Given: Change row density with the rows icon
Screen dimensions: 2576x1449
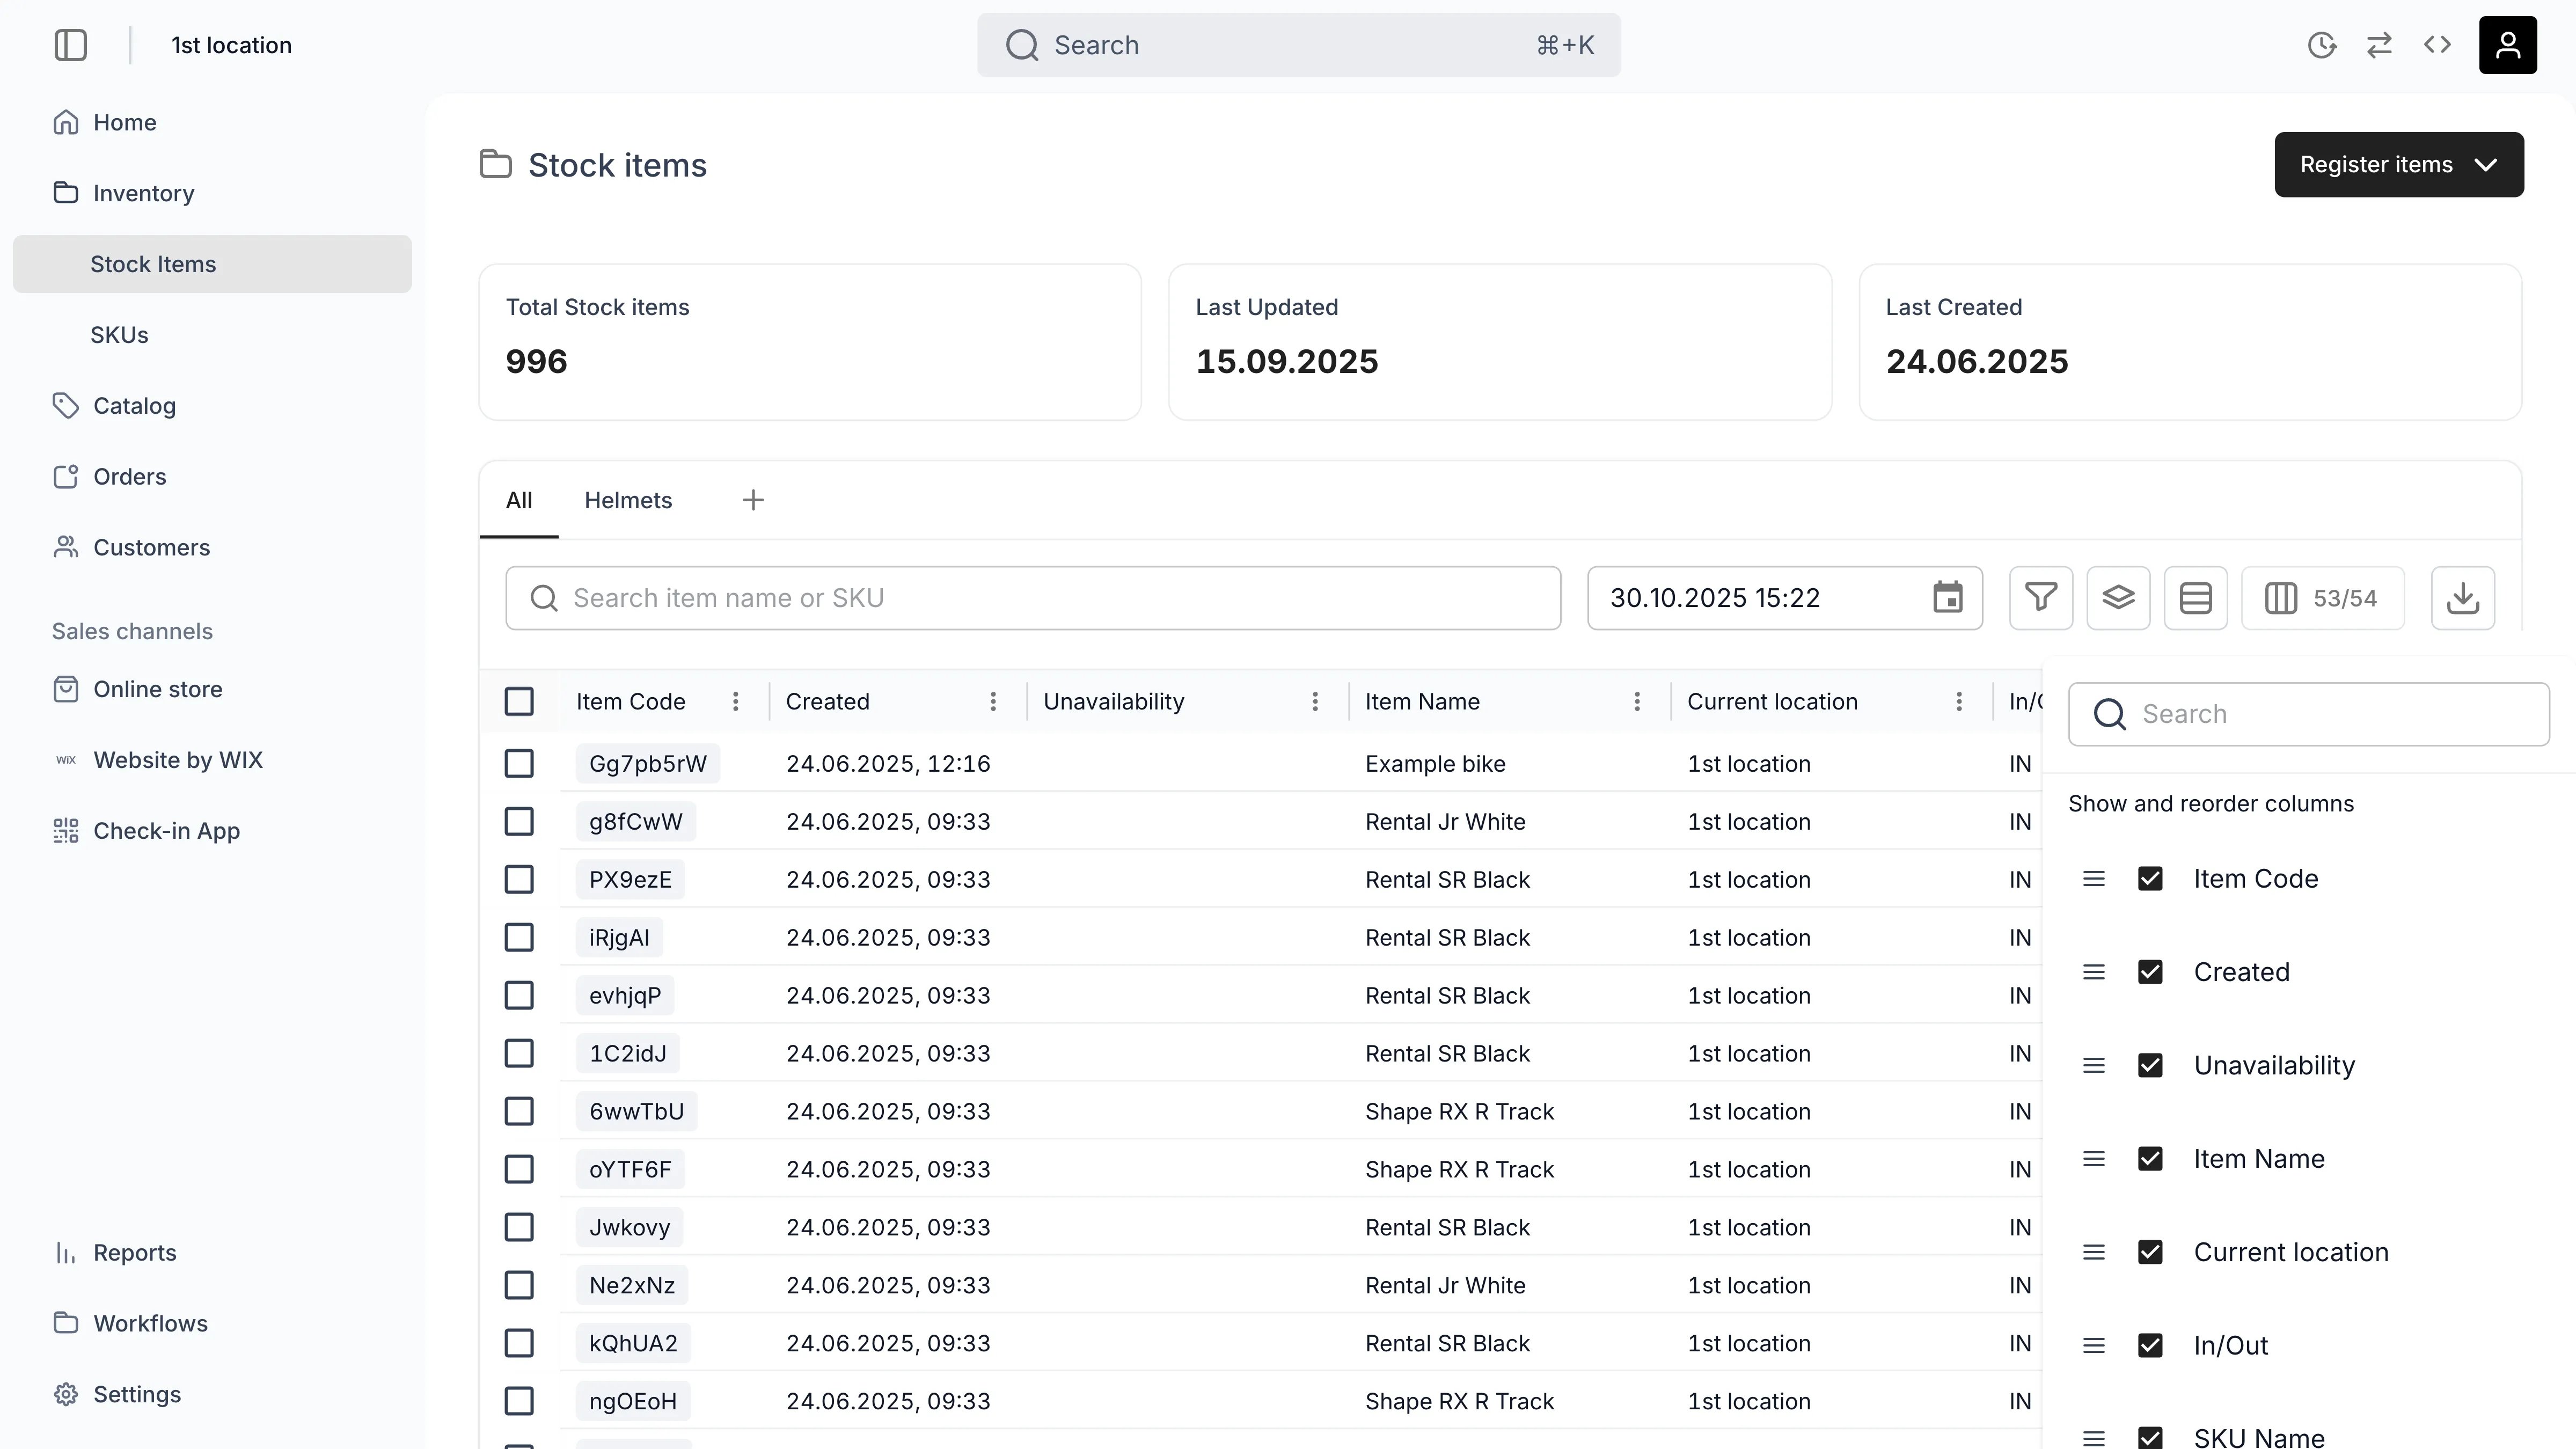Looking at the screenshot, I should [2195, 598].
